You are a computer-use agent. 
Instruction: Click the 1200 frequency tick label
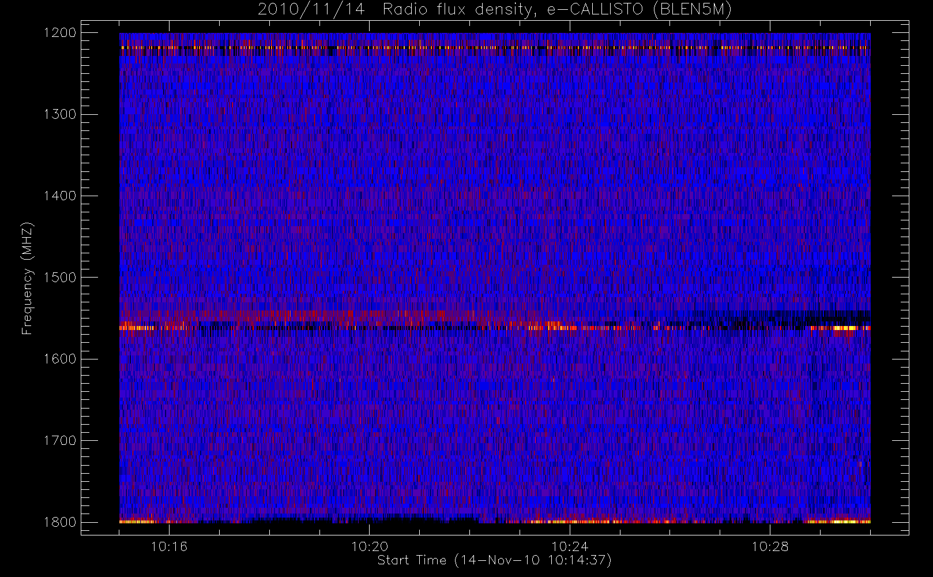coord(60,33)
